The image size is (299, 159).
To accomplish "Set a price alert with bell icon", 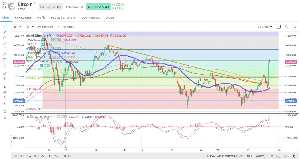I will click(x=4, y=8).
